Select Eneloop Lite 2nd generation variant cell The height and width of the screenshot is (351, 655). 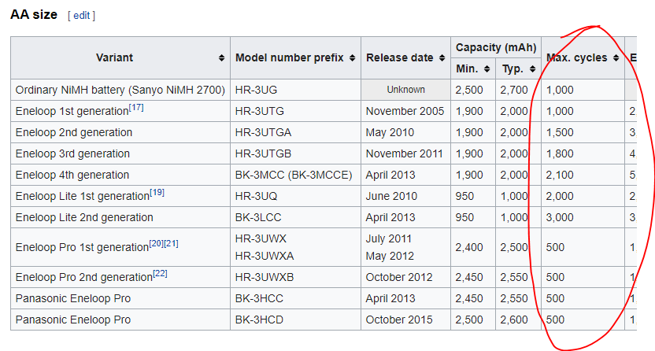(120, 217)
